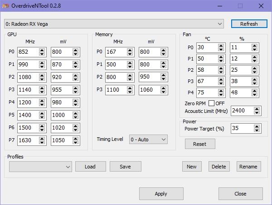Increase GPU P4 MHz with up arrow

pos(42,100)
